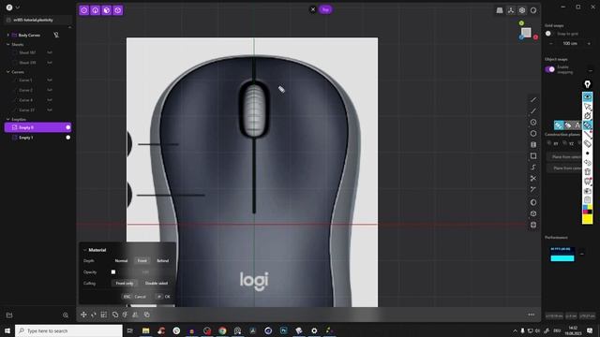Select the Spiral curve tool
Viewport: 600px width, 337px height.
pyautogui.click(x=533, y=168)
